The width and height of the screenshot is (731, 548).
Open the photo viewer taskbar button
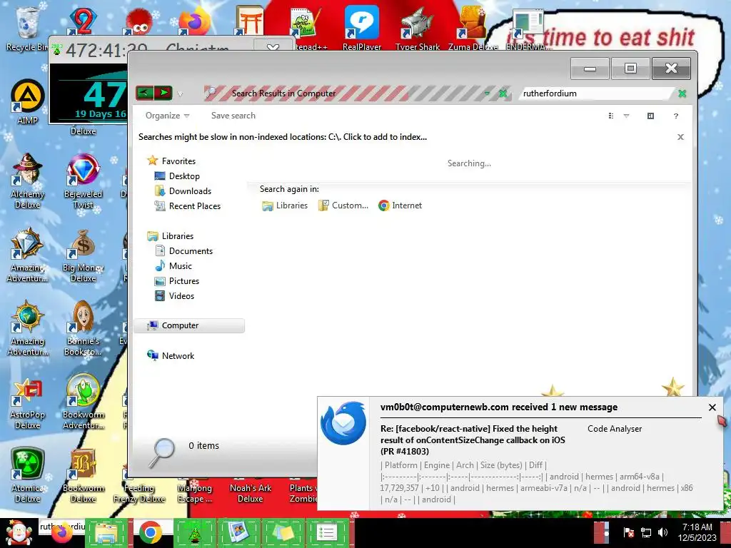tap(238, 534)
